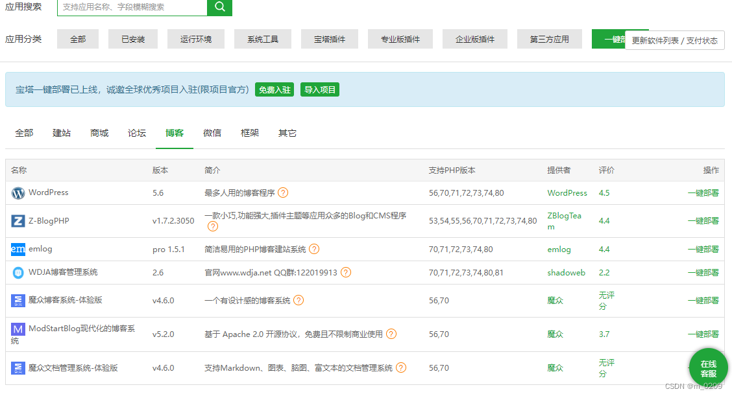Click version text v1.7.2.3050
This screenshot has height=396, width=732.
click(173, 220)
